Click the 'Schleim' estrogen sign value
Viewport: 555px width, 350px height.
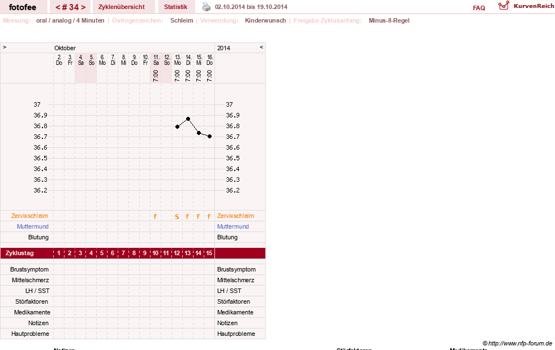[x=182, y=20]
